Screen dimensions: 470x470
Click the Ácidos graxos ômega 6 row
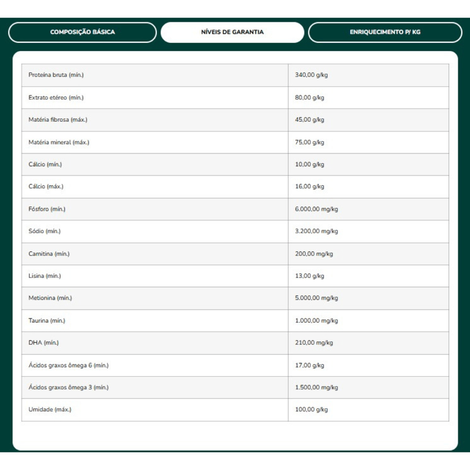click(235, 365)
